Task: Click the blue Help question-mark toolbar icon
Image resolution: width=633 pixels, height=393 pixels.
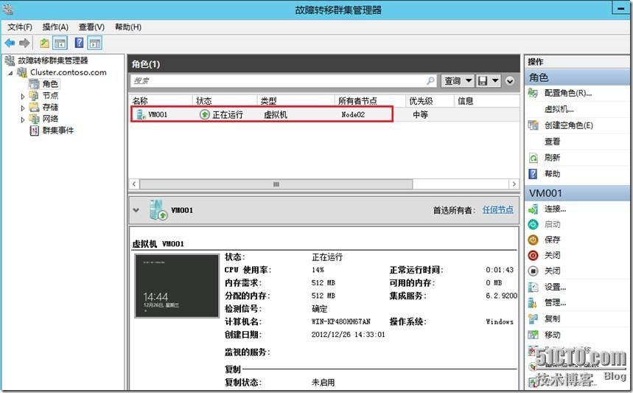Action: (79, 43)
